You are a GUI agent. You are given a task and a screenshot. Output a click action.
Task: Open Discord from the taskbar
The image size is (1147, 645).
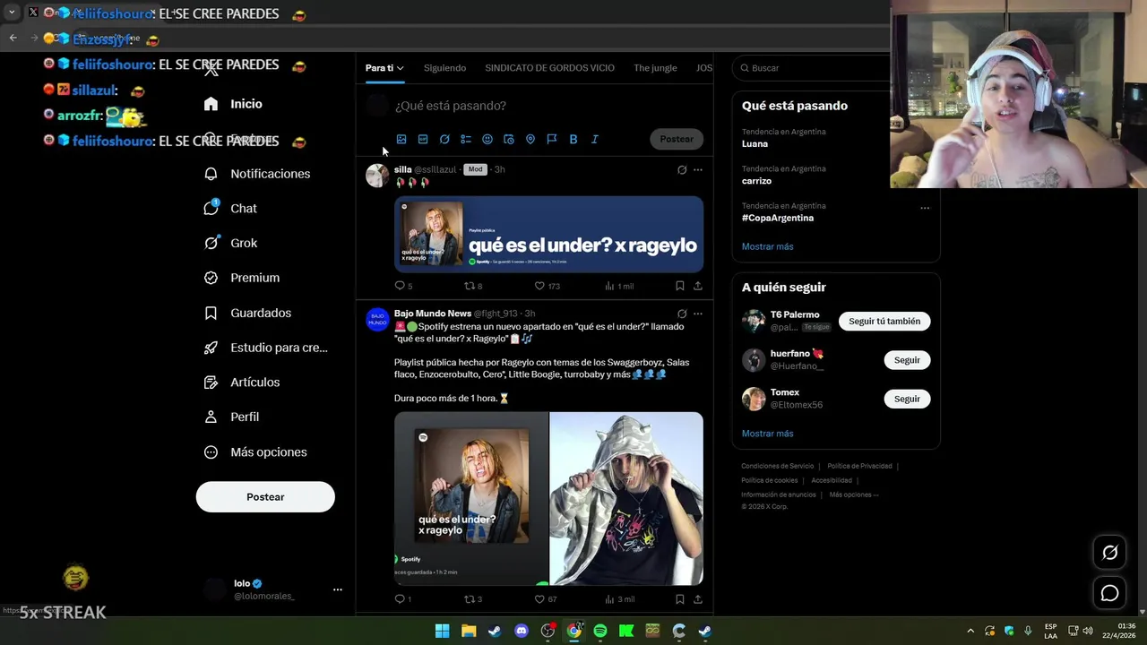coord(522,631)
